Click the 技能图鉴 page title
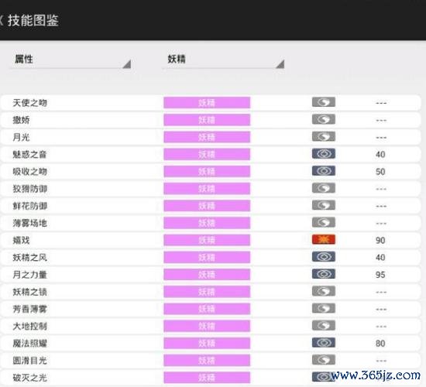This screenshot has width=426, height=387. point(33,20)
